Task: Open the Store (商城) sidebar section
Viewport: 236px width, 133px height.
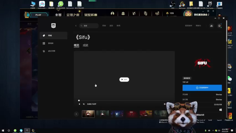Action: 53,35
